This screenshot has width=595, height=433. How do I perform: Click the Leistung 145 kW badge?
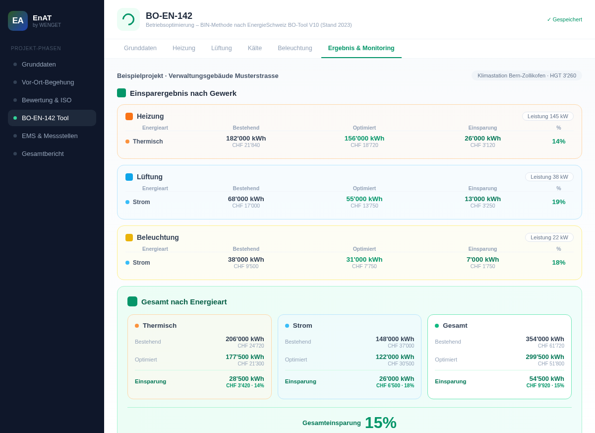548,116
